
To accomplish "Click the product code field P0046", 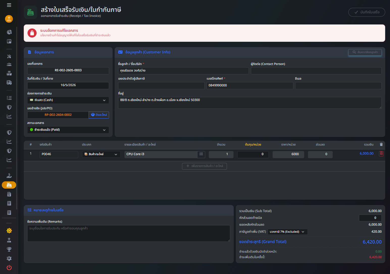I will click(x=59, y=154).
